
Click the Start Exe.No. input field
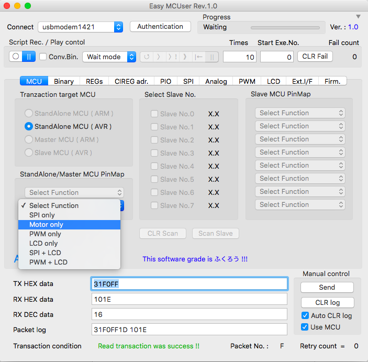[x=277, y=57]
